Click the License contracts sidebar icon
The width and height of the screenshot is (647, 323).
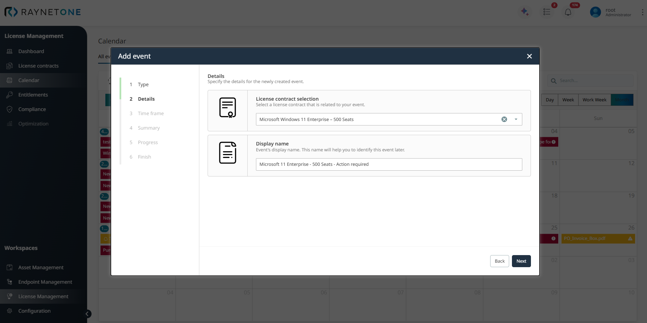pos(10,66)
